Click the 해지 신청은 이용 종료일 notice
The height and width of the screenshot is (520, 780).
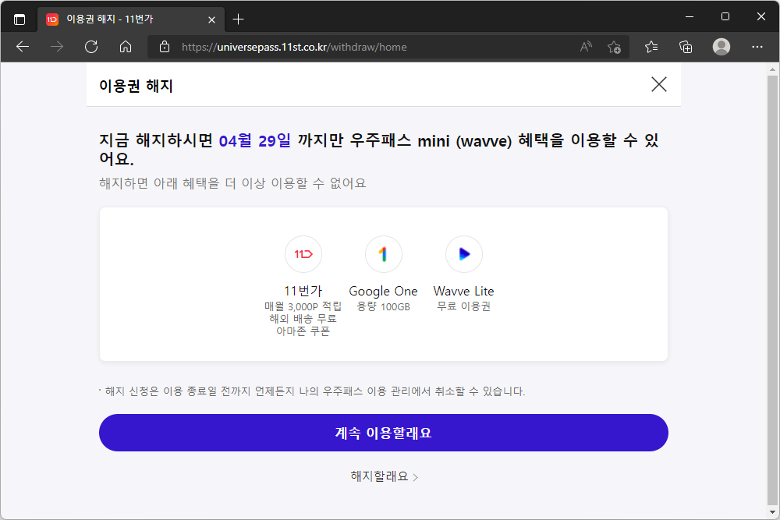click(x=312, y=391)
